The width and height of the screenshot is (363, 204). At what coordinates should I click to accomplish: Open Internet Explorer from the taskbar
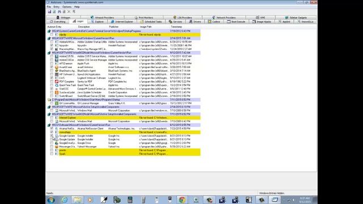(64, 200)
